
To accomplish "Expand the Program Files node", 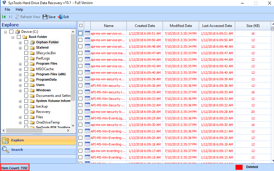I will 20,64.
